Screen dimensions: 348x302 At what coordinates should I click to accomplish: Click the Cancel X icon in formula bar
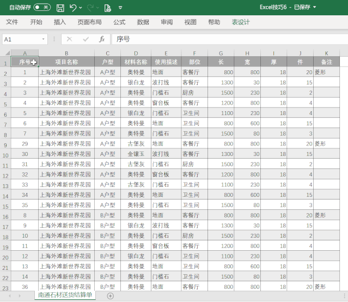pyautogui.click(x=69, y=39)
